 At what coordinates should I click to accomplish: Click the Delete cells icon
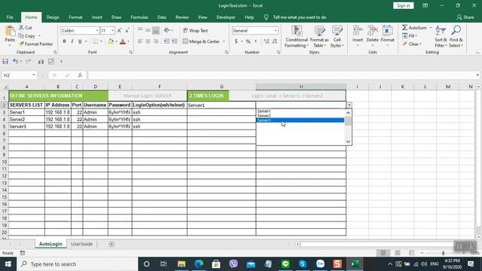coord(373,31)
